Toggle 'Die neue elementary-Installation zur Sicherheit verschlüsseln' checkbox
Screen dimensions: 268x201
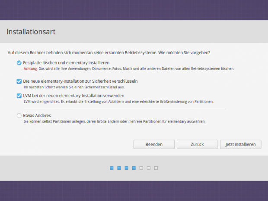tap(19, 81)
